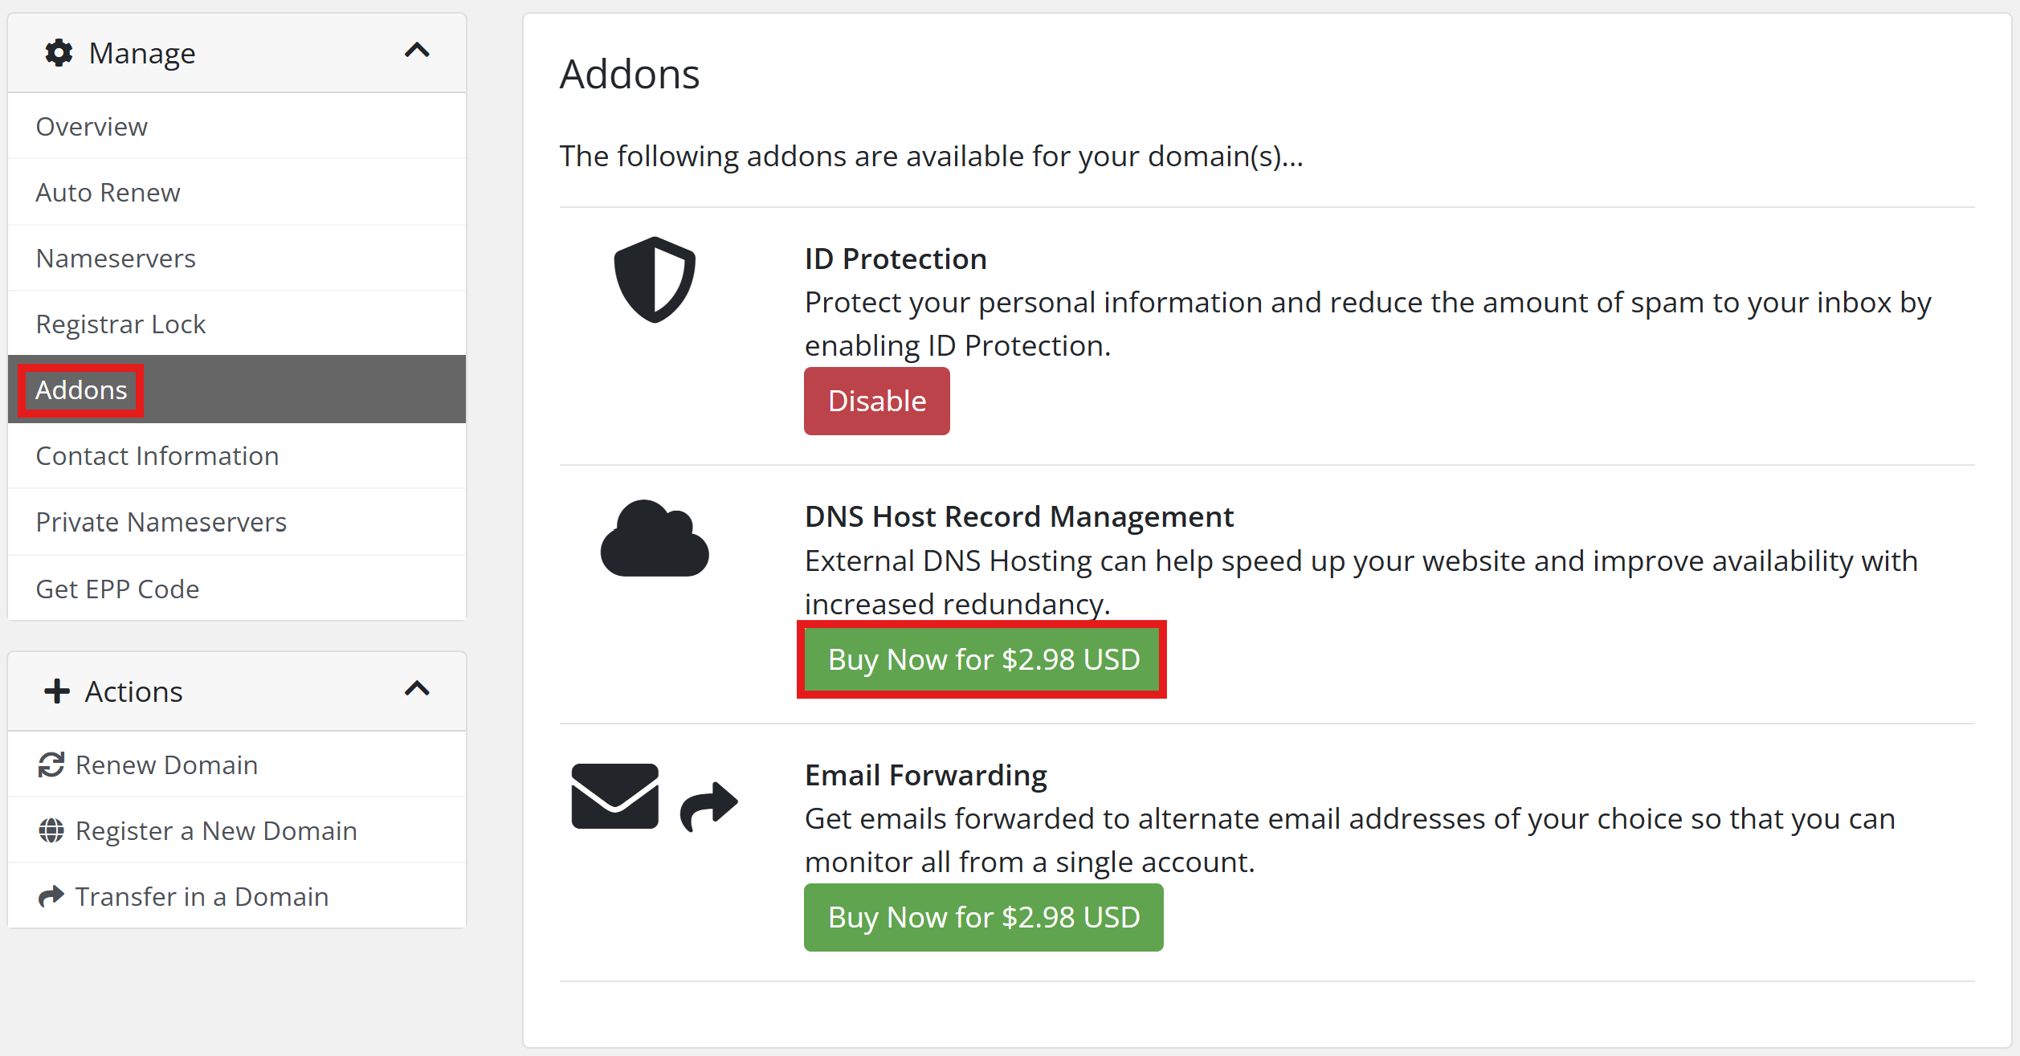Click the Email Forwarding envelope icon
This screenshot has height=1056, width=2020.
pos(614,796)
